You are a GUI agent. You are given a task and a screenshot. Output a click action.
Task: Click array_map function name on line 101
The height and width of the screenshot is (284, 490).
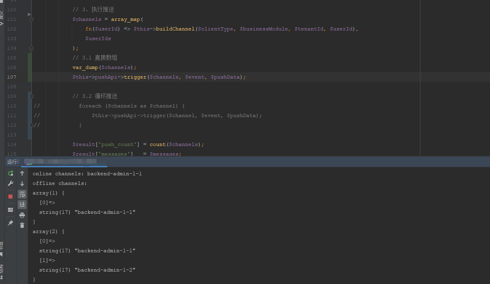pos(126,19)
